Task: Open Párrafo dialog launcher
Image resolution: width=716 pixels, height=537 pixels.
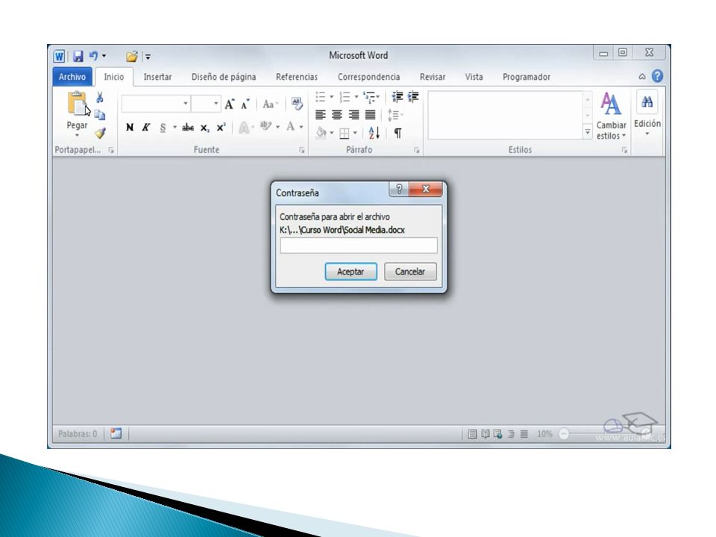Action: 416,150
